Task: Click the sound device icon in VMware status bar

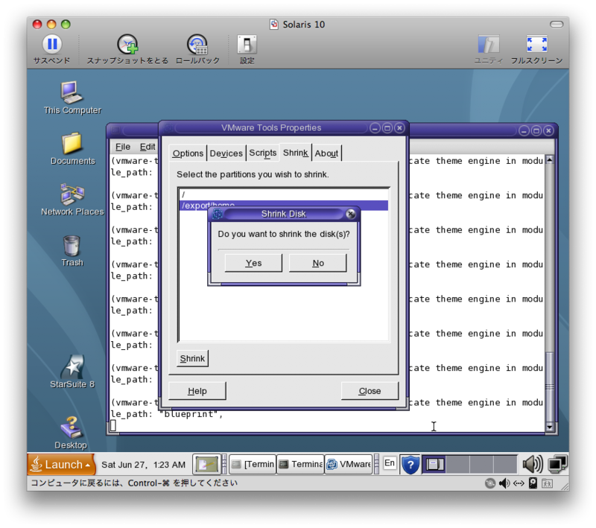Action: pyautogui.click(x=504, y=483)
